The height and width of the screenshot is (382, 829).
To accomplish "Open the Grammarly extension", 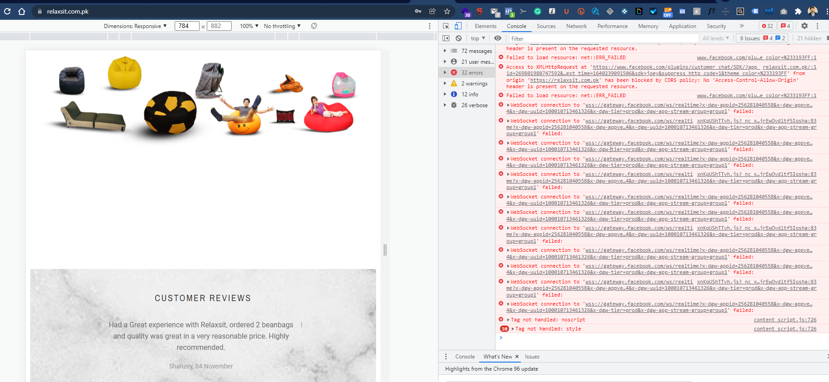I will click(538, 11).
